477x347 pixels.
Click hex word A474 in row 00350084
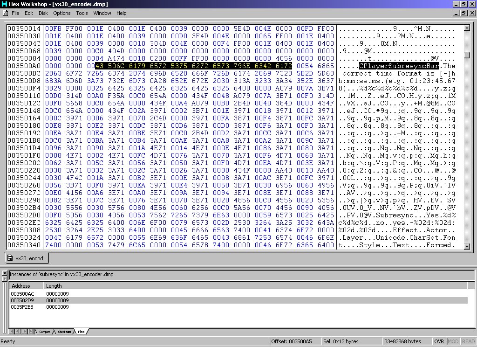click(116, 58)
